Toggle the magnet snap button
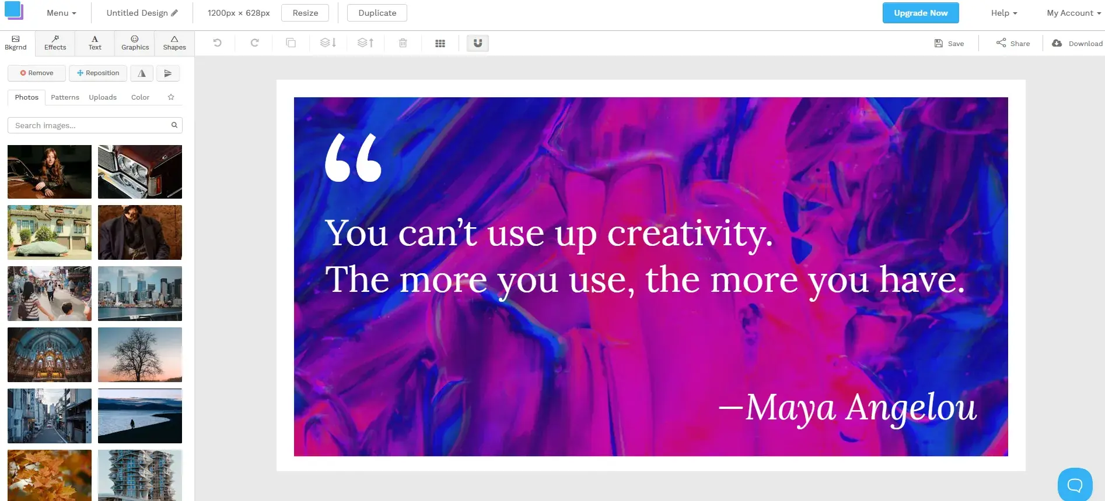Screen dimensions: 1105x501 (x=477, y=43)
